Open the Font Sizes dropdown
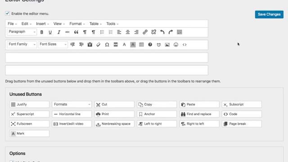 [53, 45]
